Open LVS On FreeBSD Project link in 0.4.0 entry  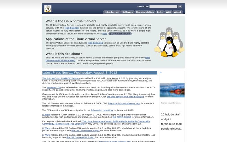pos(85,131)
